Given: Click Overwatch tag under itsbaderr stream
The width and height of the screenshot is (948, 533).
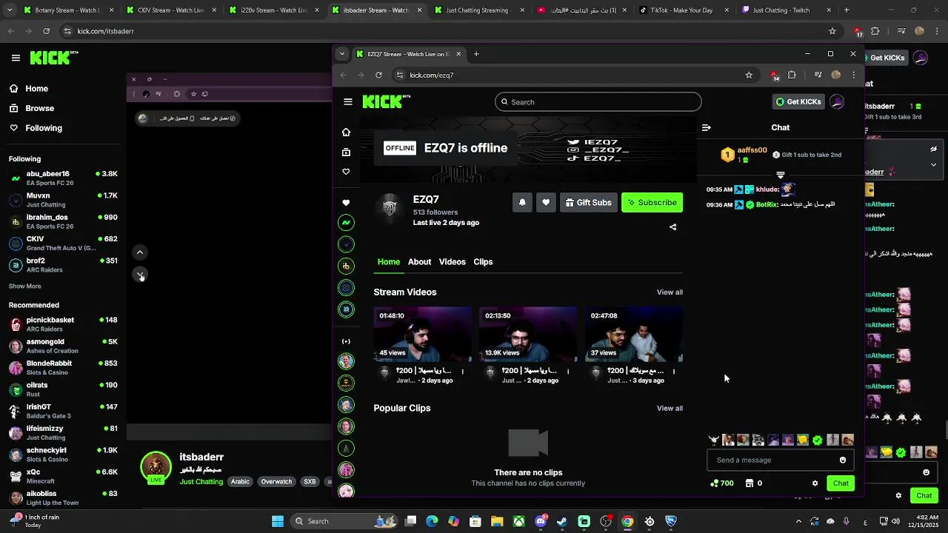Looking at the screenshot, I should pos(276,482).
